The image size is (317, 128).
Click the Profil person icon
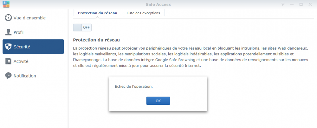click(x=8, y=32)
